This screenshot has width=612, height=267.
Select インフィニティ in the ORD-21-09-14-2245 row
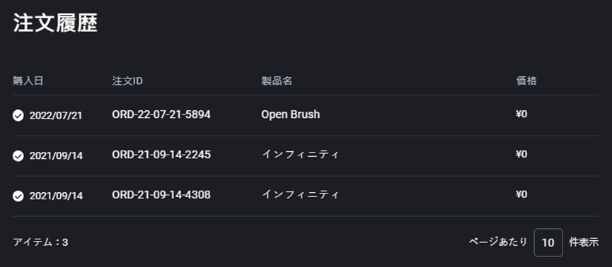[x=300, y=155]
